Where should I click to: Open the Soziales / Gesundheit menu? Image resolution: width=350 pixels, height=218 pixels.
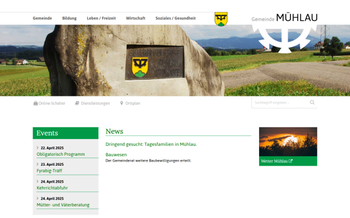click(x=176, y=18)
